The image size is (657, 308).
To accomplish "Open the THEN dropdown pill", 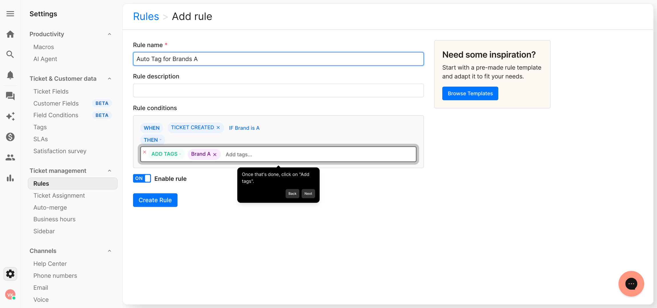I will [153, 140].
